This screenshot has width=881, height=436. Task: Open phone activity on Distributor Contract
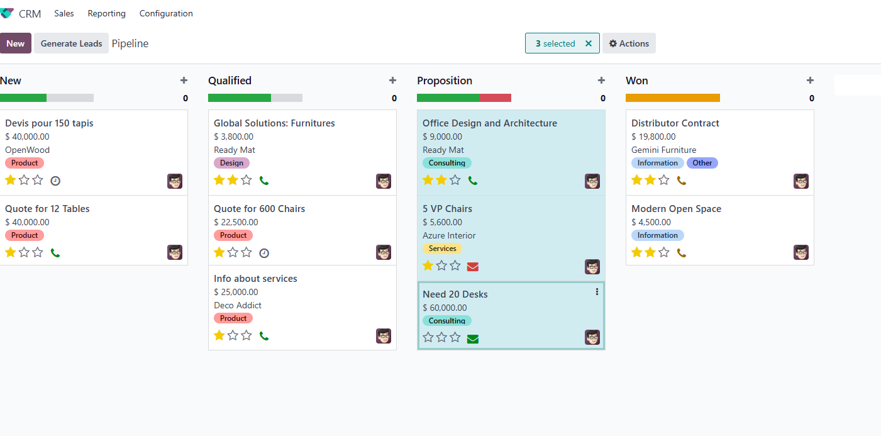click(x=682, y=181)
